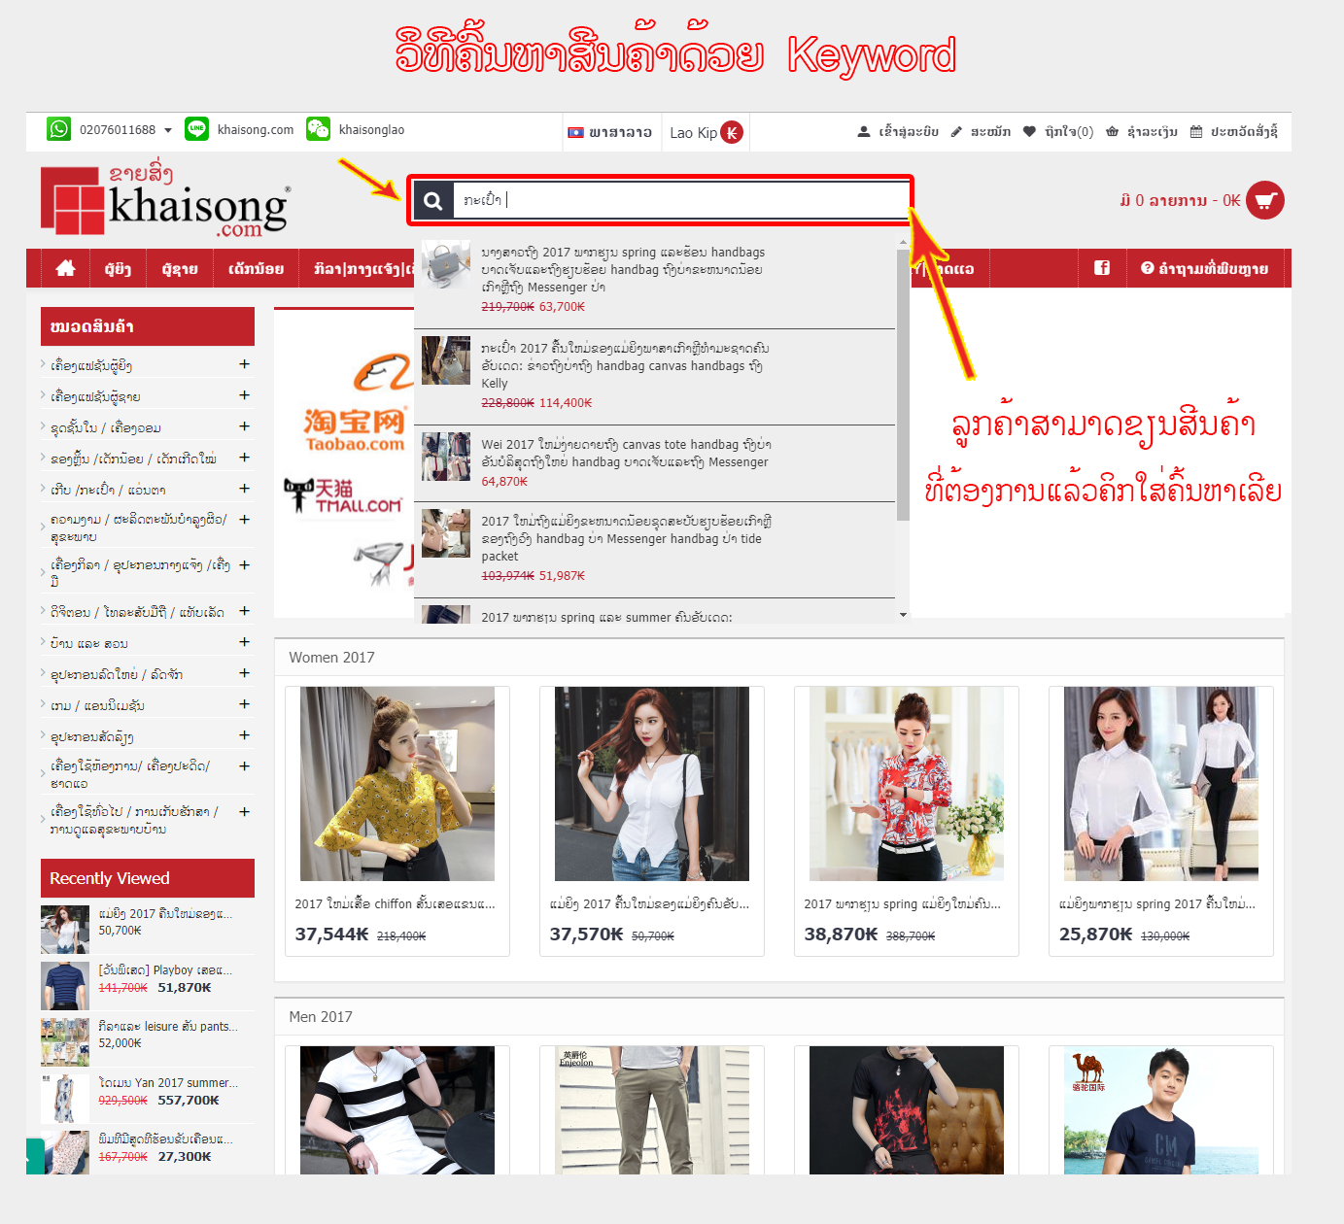
Task: Expand ບ້ານ ແລະ ສວນ category plus sign
Action: [x=244, y=642]
